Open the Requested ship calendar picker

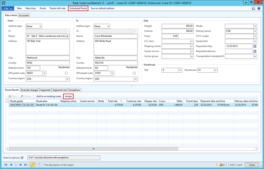tap(255, 46)
